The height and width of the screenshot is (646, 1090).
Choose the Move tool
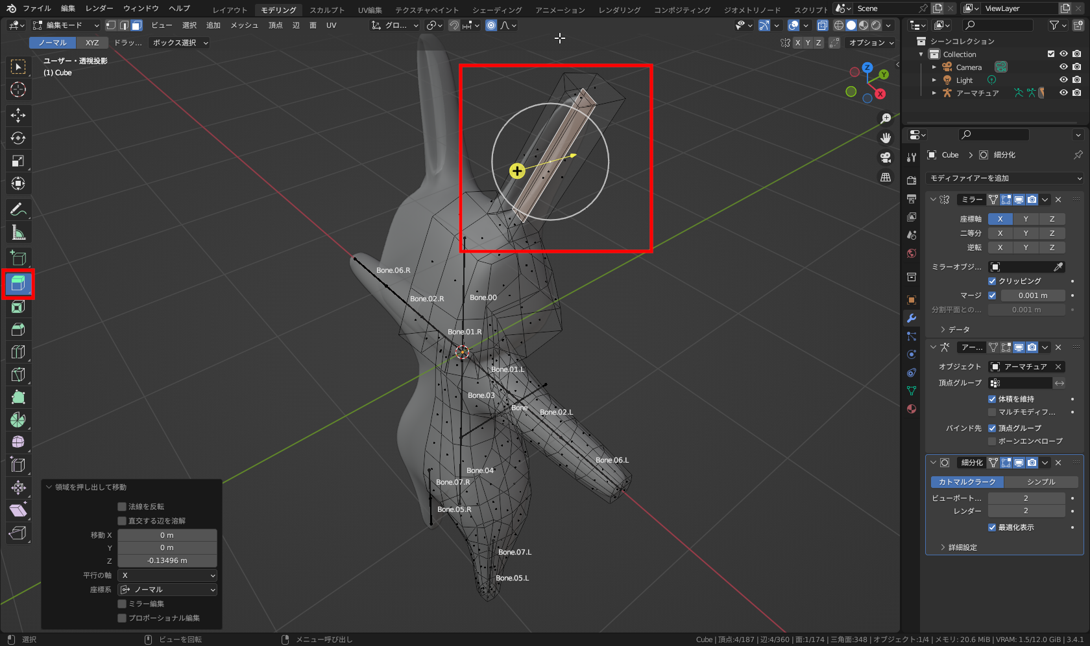18,115
